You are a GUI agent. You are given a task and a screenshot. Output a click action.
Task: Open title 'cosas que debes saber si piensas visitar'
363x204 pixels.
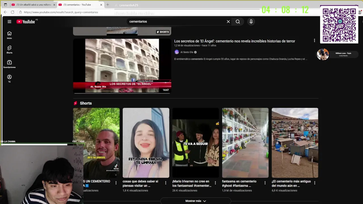140,184
